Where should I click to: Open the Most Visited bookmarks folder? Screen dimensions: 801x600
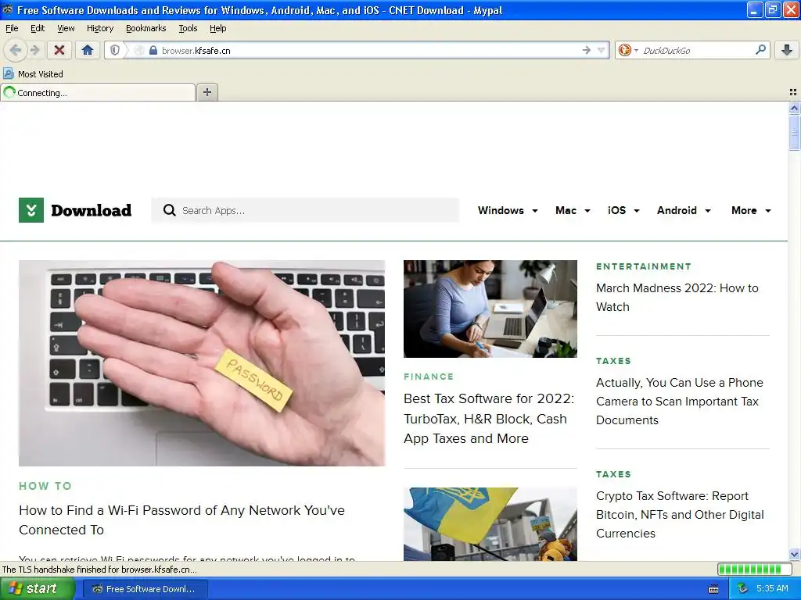(33, 74)
